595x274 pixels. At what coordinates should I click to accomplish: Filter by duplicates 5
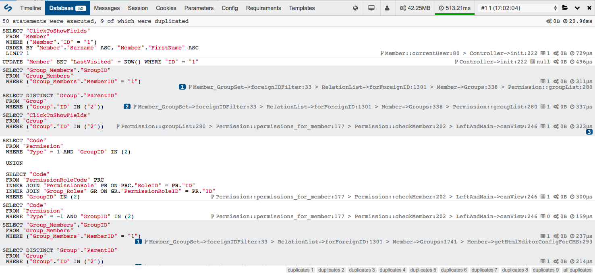(423, 270)
